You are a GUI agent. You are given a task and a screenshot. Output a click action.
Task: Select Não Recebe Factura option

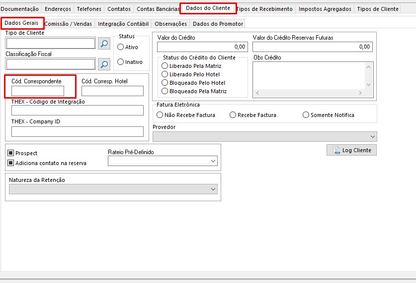tap(160, 115)
